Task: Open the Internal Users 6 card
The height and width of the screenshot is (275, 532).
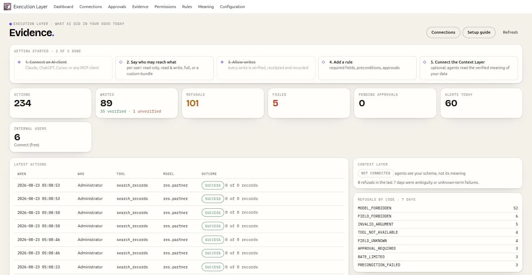Action: tap(51, 137)
